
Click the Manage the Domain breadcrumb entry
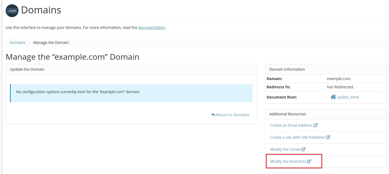(x=51, y=42)
